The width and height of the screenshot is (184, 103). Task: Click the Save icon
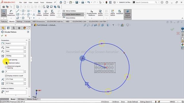(x=77, y=2)
